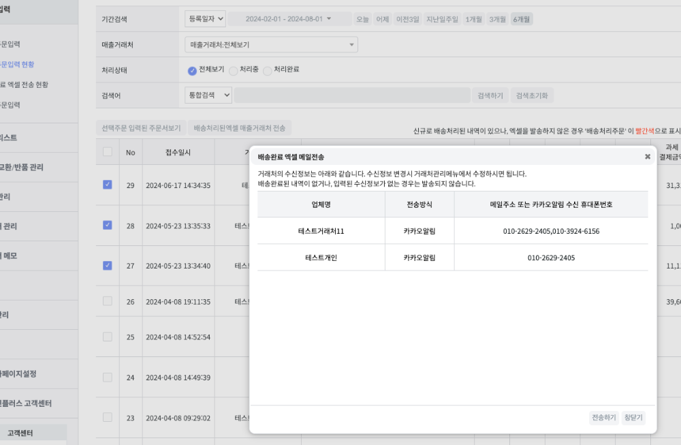
Task: Select the 처리완료 radio button
Action: point(267,70)
